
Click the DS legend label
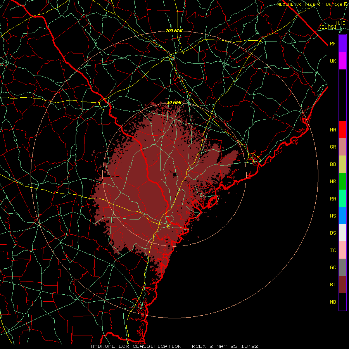(333, 233)
